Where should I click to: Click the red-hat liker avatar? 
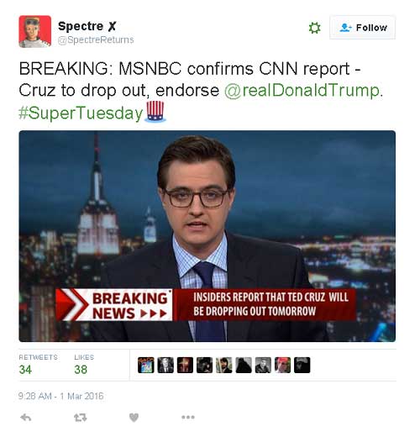(282, 365)
